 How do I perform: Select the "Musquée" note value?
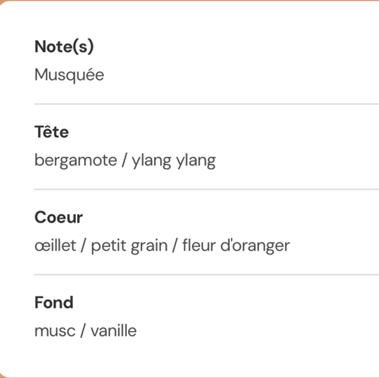69,75
